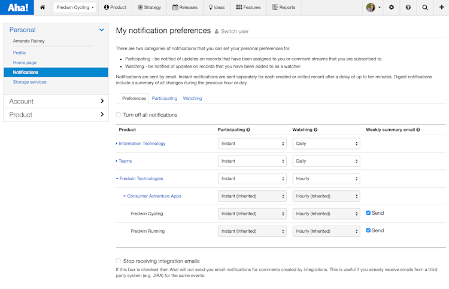449x289 pixels.
Task: Open the help question mark icon
Action: pos(408,7)
